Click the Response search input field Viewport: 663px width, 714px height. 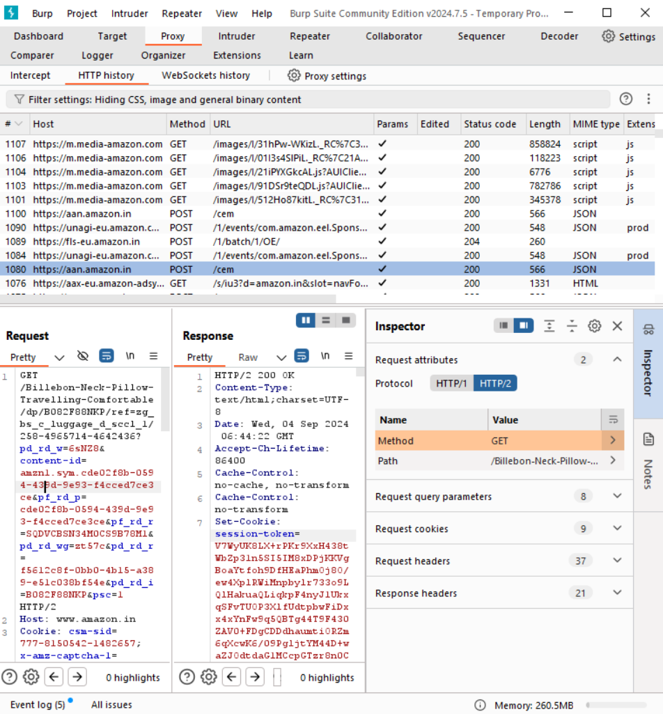pos(277,676)
